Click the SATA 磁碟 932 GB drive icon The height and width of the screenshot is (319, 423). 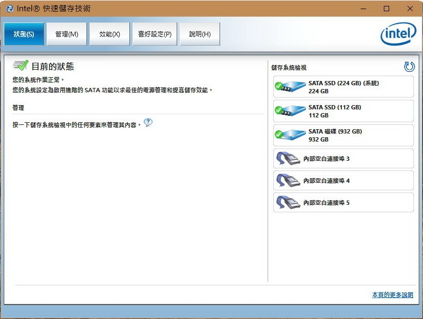coord(290,135)
